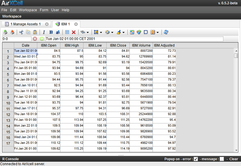The width and height of the screenshot is (241, 166).
Task: Expand the orange grid dropdown arrow
Action: point(157,33)
